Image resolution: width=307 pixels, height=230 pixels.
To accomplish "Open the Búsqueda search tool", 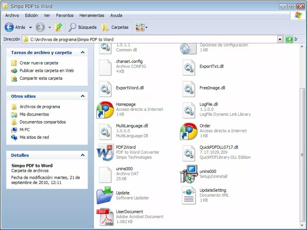I will (82, 27).
